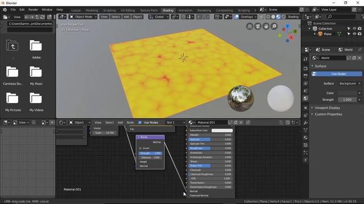
Task: Click the Scene button in properties header
Action: [x=323, y=50]
